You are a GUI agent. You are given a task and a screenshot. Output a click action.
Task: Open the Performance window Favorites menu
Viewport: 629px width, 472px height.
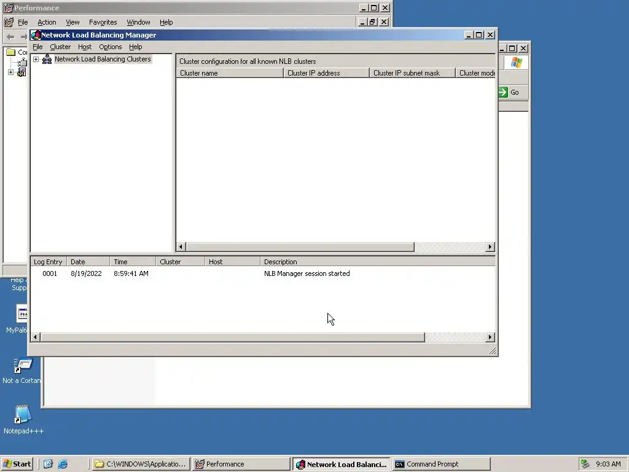[103, 22]
